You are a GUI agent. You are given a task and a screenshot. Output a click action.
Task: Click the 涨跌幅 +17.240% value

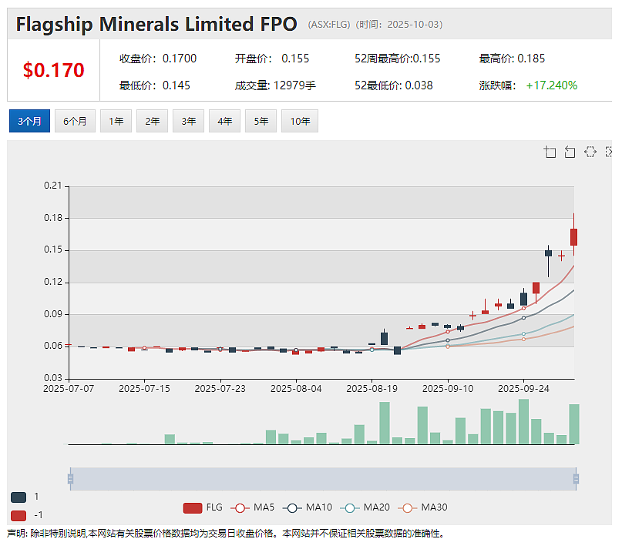tap(551, 85)
